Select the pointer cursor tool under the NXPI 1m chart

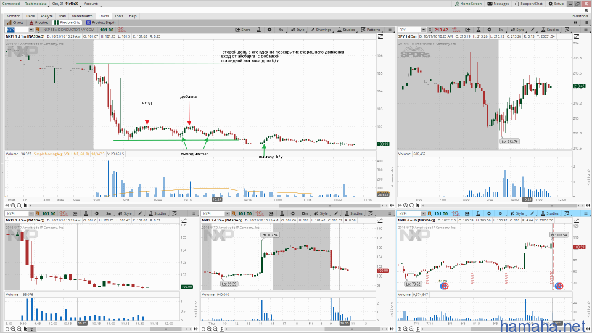point(25,205)
